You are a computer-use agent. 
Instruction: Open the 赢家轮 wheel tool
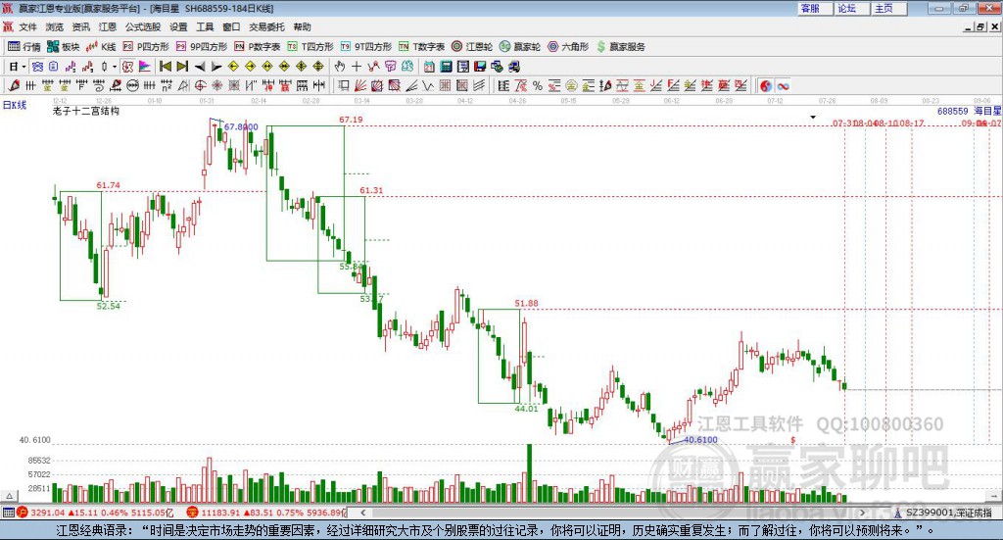pos(520,47)
